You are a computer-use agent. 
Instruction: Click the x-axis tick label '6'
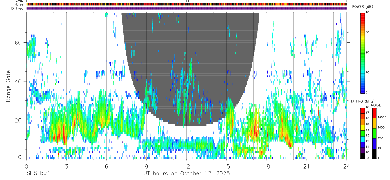(106, 166)
